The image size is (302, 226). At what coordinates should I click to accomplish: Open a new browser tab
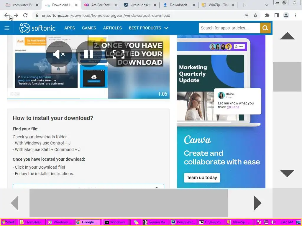coord(244,5)
